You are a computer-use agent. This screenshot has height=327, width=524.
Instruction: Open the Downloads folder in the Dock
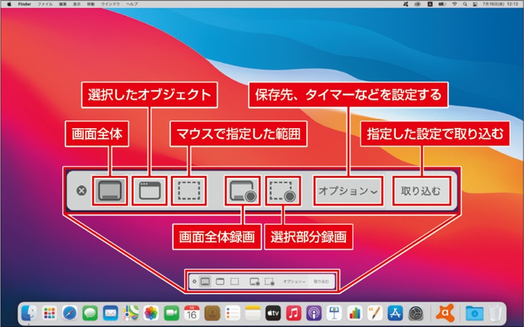475,313
